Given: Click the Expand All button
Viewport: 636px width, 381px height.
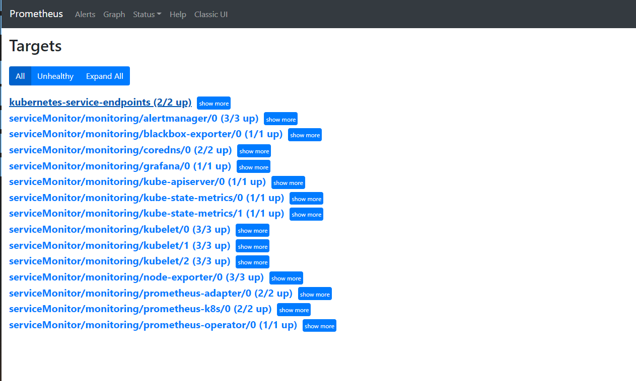Looking at the screenshot, I should (x=105, y=76).
